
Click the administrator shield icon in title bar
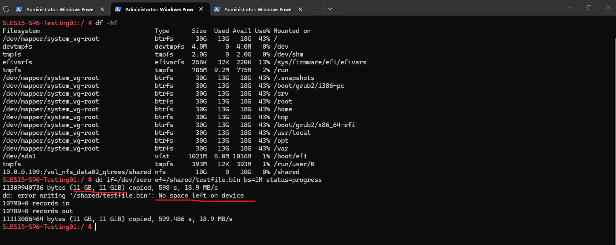point(6,9)
